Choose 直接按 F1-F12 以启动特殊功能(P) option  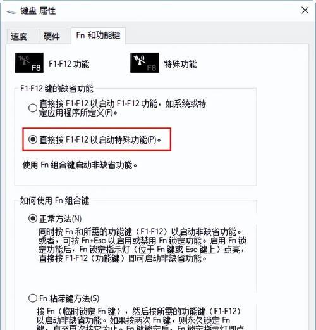[33, 139]
